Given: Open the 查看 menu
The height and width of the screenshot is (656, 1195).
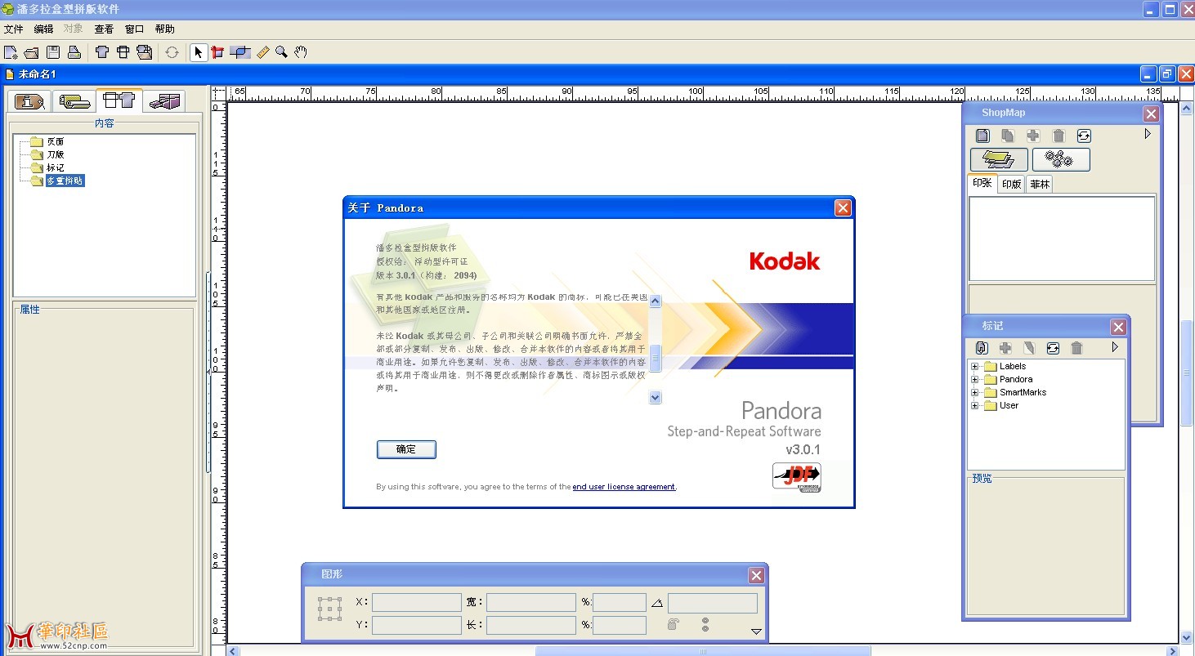Looking at the screenshot, I should coord(104,29).
